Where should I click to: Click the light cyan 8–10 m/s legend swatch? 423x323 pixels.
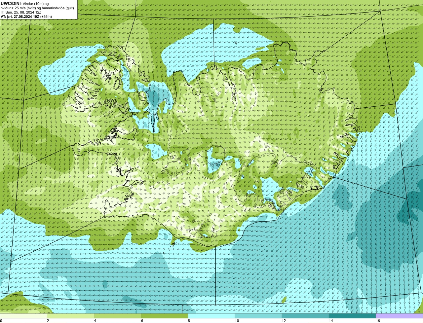click(x=211, y=316)
